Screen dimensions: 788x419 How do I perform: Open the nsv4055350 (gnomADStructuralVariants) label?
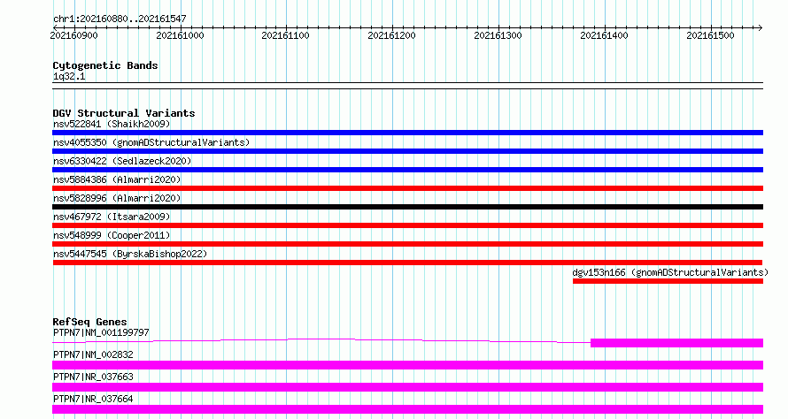point(151,142)
